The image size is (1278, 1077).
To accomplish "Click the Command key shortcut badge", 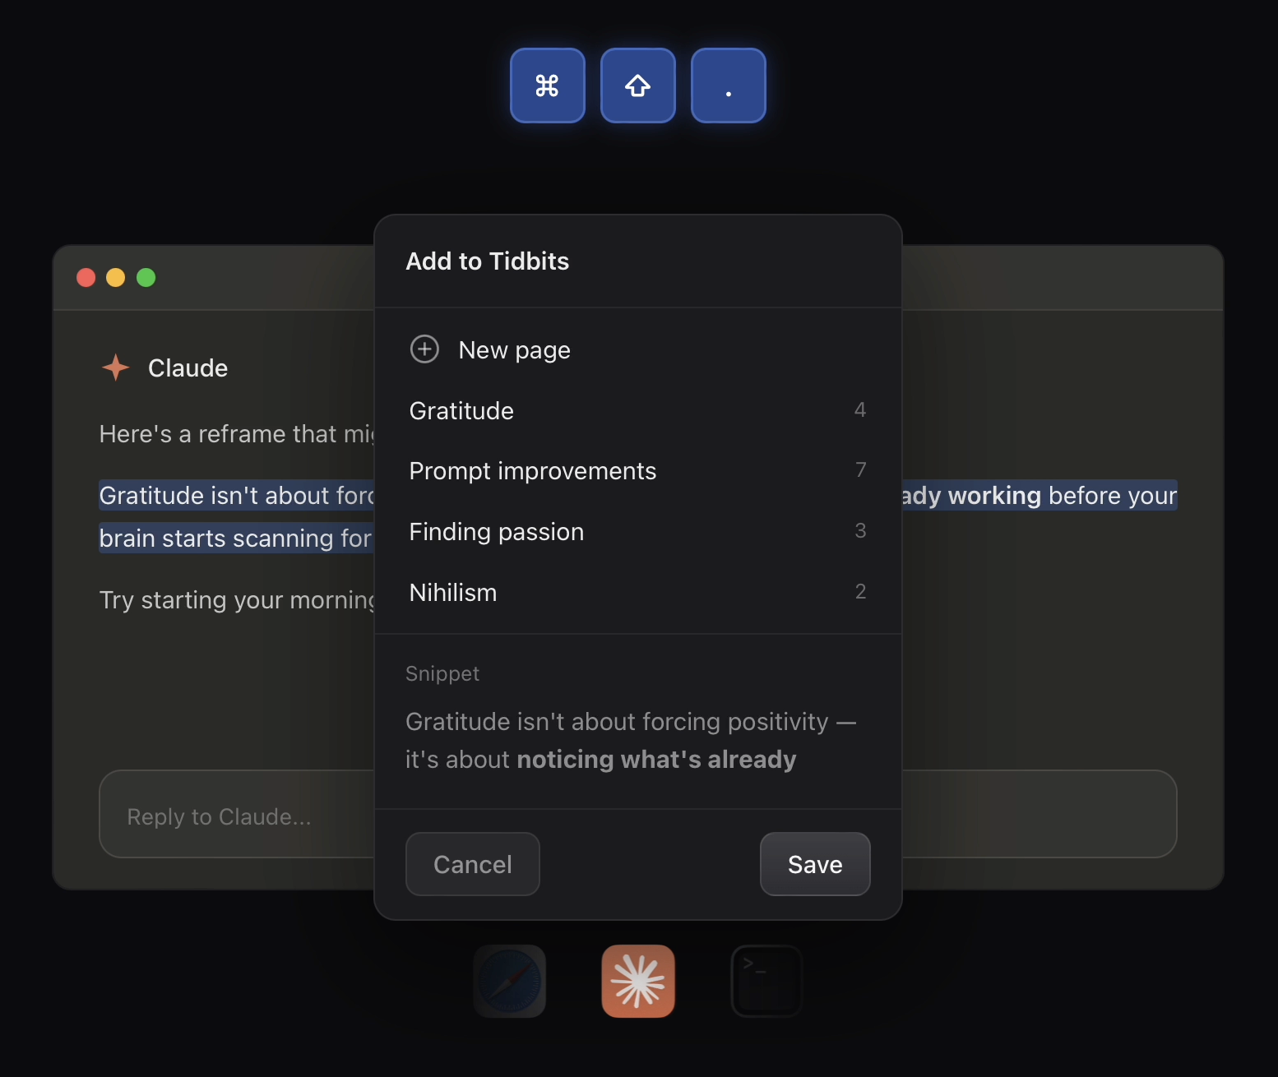I will (548, 86).
